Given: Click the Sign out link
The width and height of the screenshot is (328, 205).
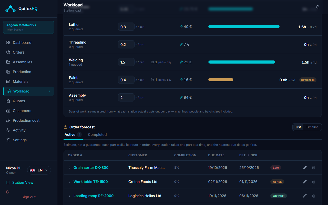Looking at the screenshot, I should tap(28, 197).
